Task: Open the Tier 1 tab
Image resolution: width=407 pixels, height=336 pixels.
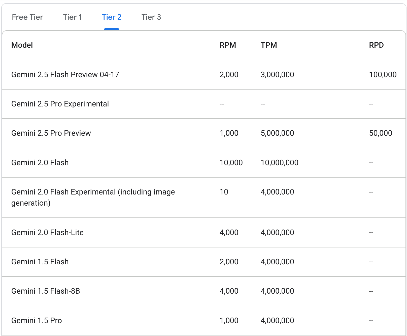Action: (73, 17)
